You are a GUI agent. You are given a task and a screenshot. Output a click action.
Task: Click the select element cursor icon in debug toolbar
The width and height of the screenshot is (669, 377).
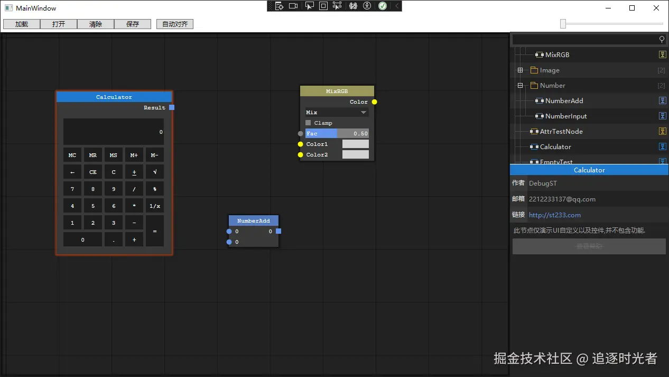click(310, 6)
